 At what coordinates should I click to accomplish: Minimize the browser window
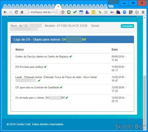tap(124, 3)
